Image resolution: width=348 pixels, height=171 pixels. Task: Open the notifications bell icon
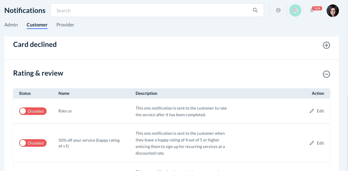point(312,11)
